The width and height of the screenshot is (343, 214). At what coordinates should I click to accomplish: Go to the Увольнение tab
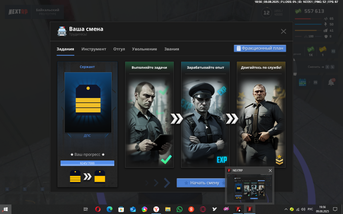click(145, 49)
